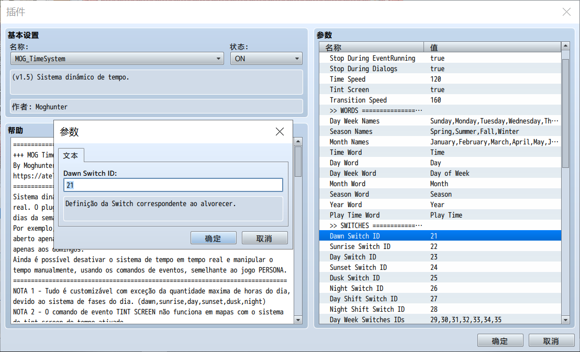Select the Day Week Word parameter
580x352 pixels.
click(440, 173)
